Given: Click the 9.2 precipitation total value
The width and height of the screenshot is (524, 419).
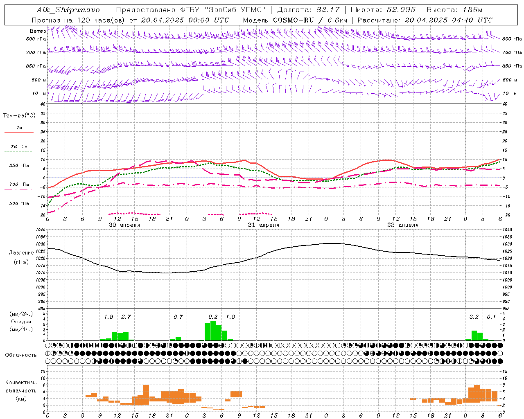Looking at the screenshot, I should [x=213, y=317].
